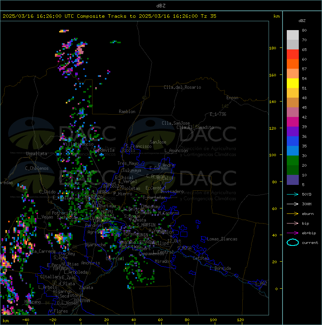Click the 100 tick on bottom km axis
The width and height of the screenshot is (322, 325).
coord(213,320)
